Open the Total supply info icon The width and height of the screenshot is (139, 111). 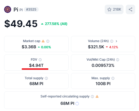click(46, 78)
